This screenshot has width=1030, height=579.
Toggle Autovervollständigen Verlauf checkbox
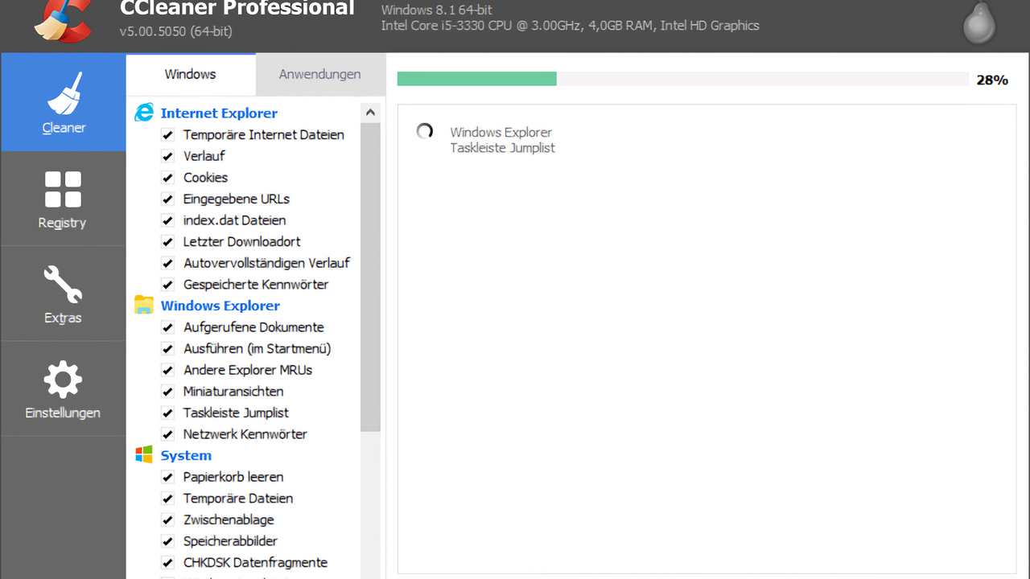tap(167, 263)
